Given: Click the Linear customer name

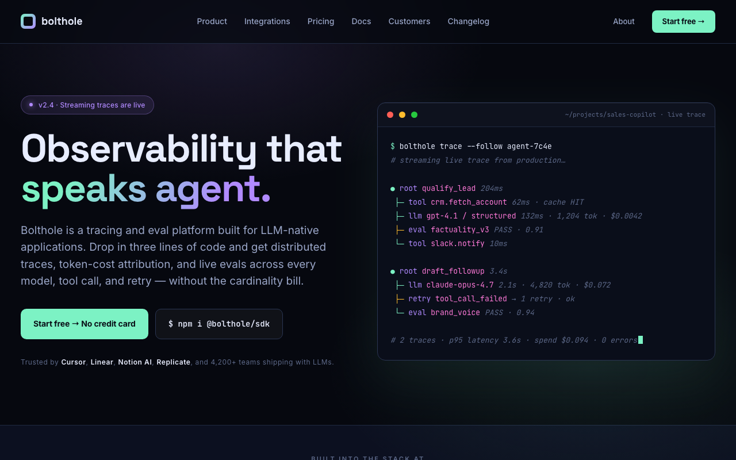Looking at the screenshot, I should [102, 362].
